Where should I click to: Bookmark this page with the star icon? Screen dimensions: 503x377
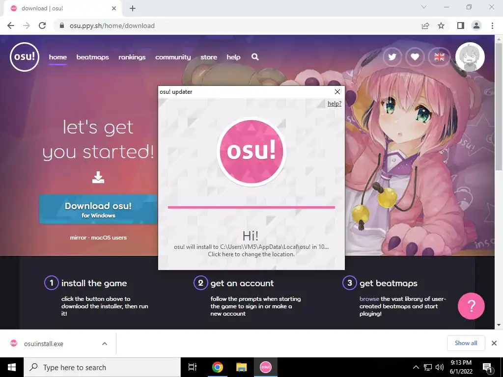pyautogui.click(x=441, y=26)
